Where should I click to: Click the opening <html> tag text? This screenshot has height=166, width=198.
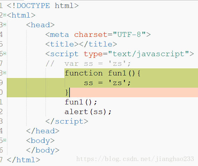(x=21, y=15)
